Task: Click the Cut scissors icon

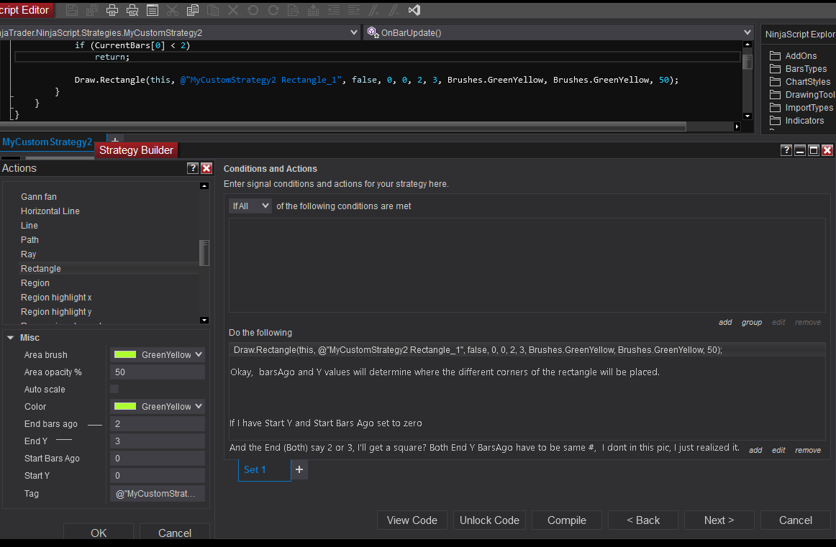Action: click(x=172, y=10)
